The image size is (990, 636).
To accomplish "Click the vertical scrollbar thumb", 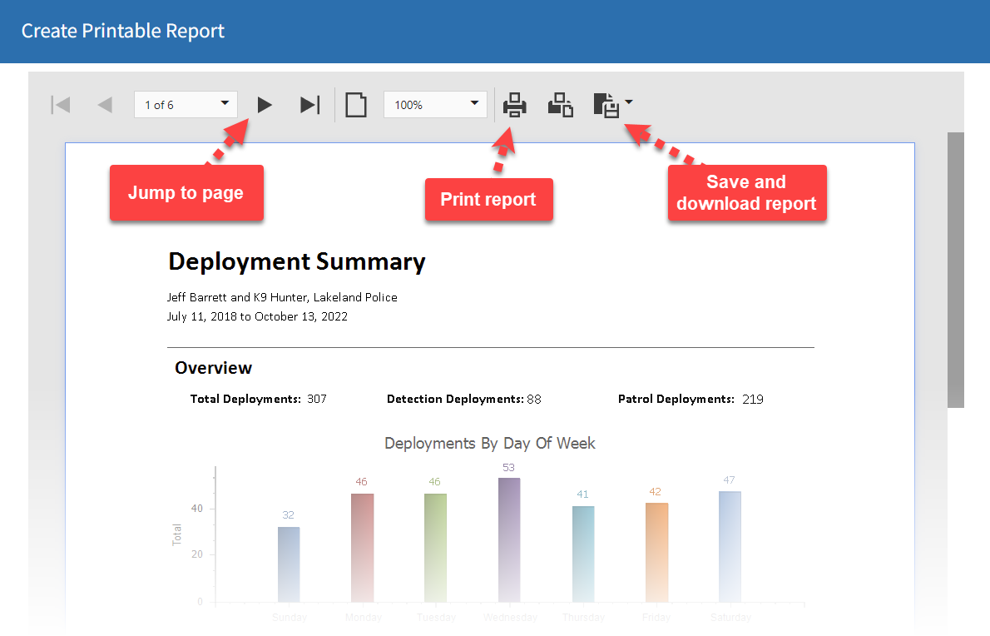I will pos(956,270).
